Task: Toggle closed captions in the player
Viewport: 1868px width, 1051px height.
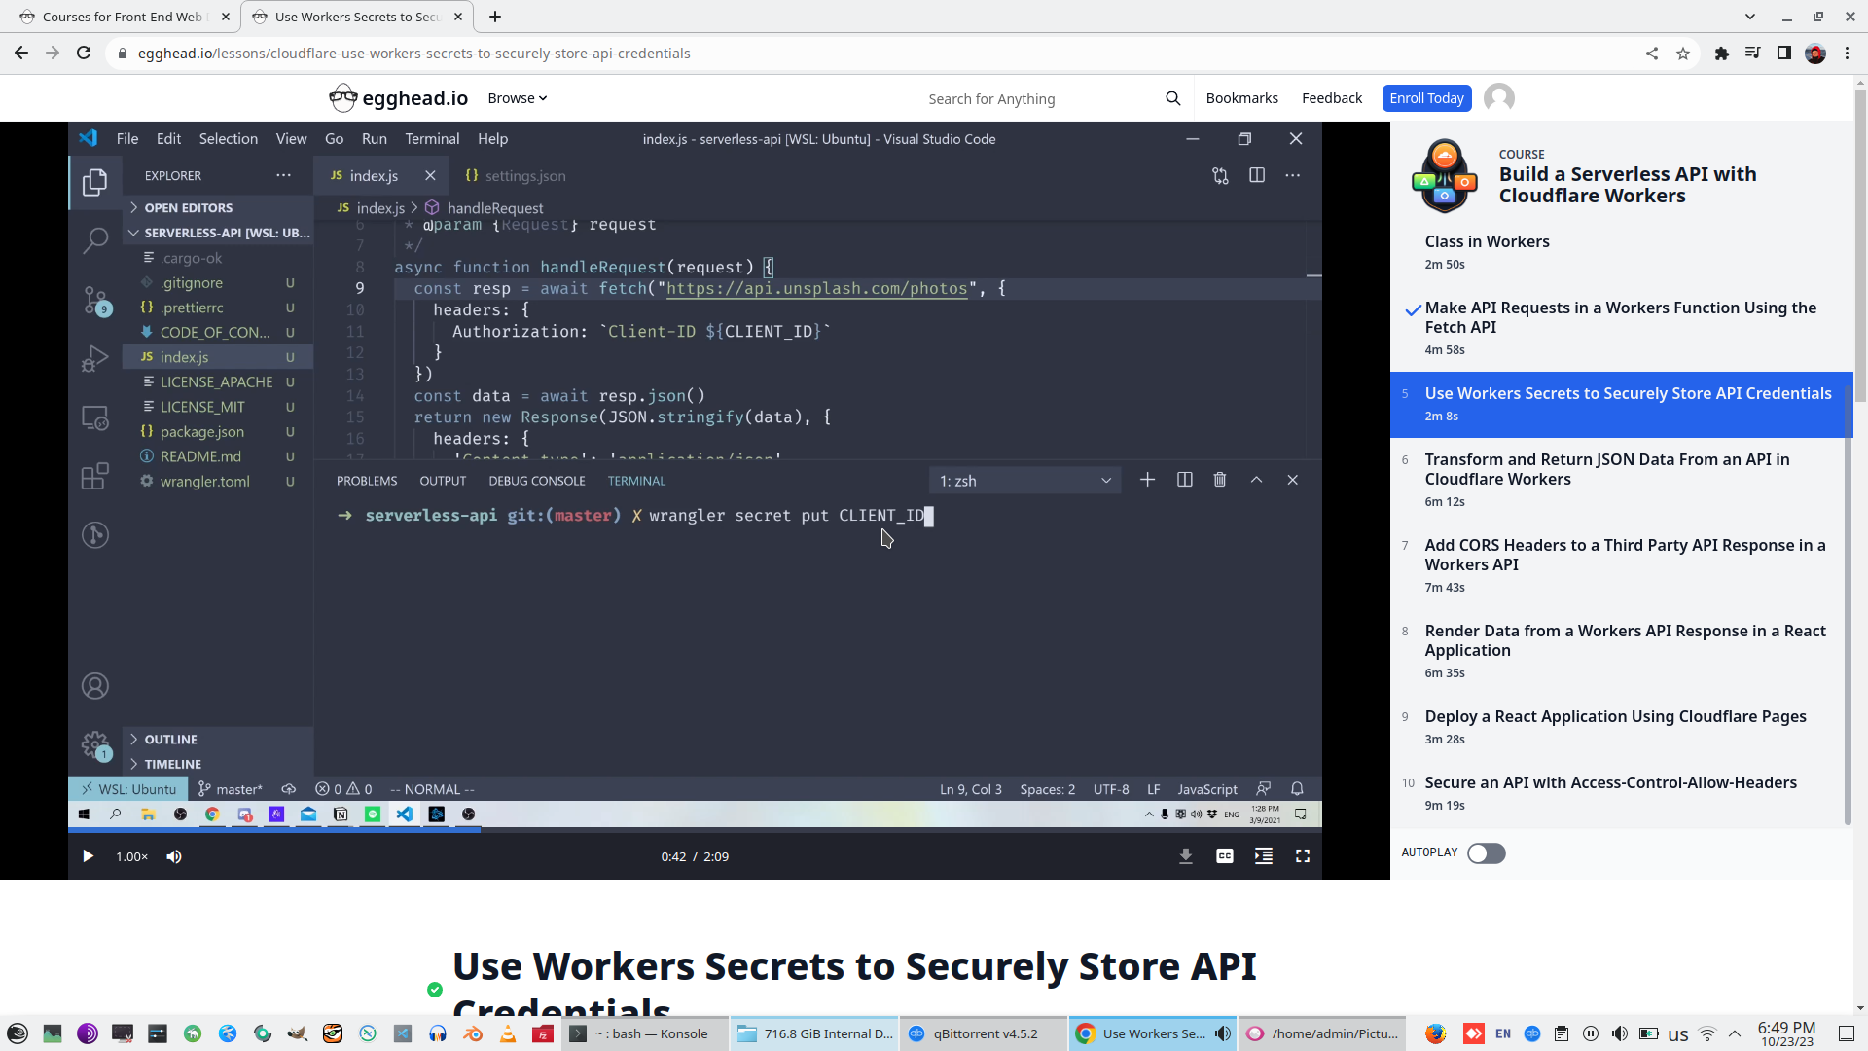Action: tap(1224, 856)
